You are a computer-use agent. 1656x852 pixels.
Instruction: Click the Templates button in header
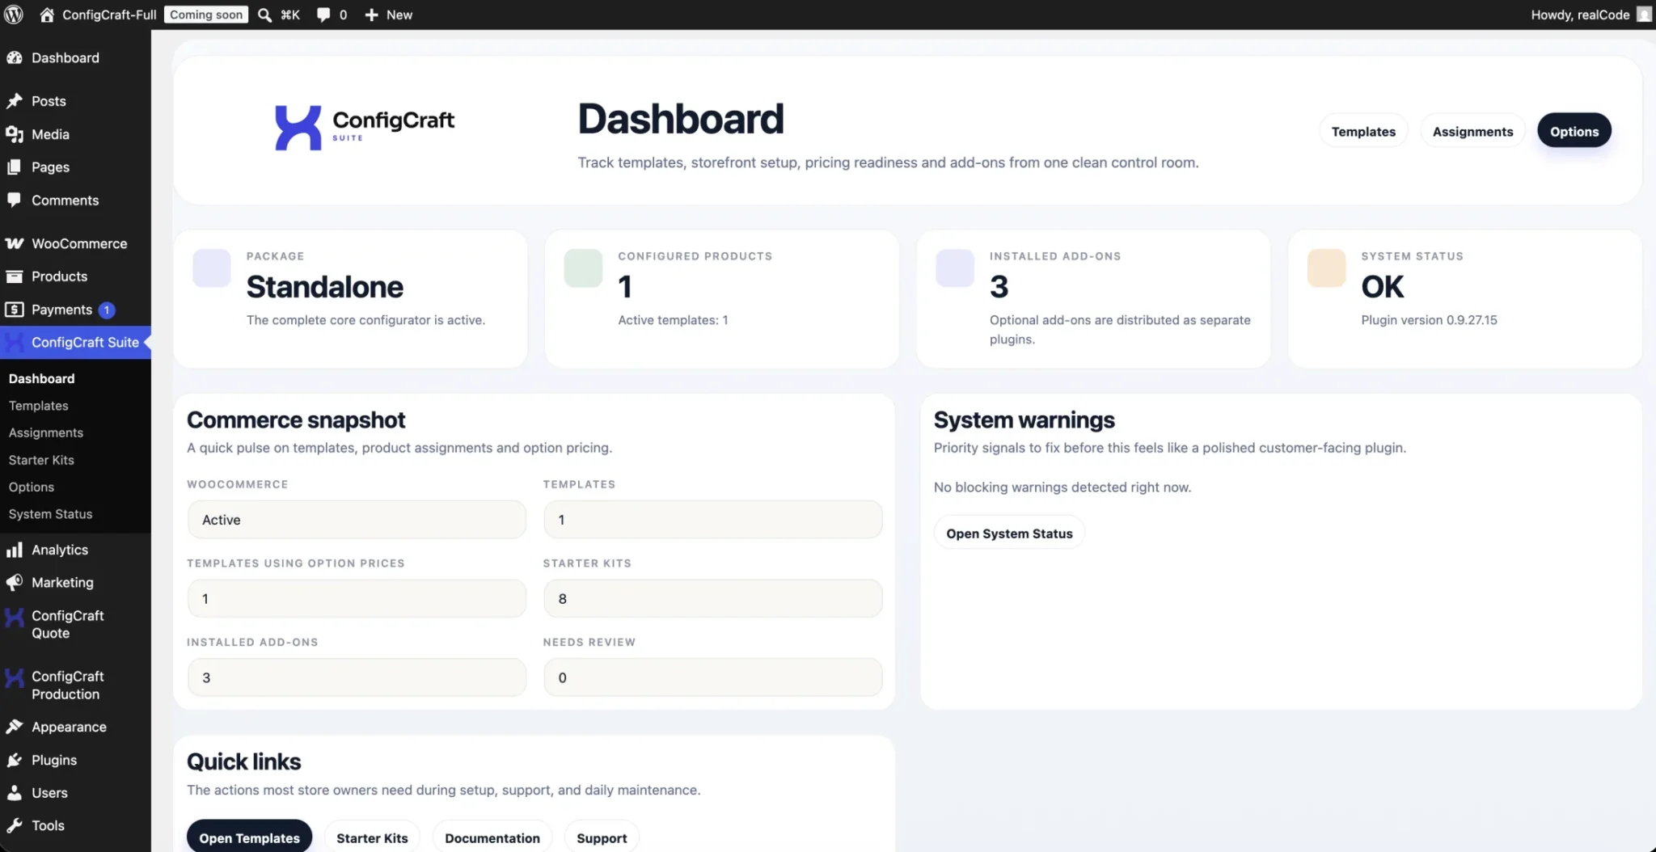(x=1363, y=131)
